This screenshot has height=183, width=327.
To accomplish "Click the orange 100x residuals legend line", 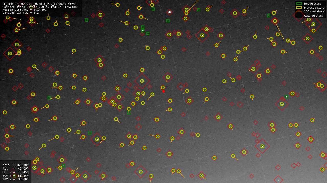I will click(x=298, y=11).
